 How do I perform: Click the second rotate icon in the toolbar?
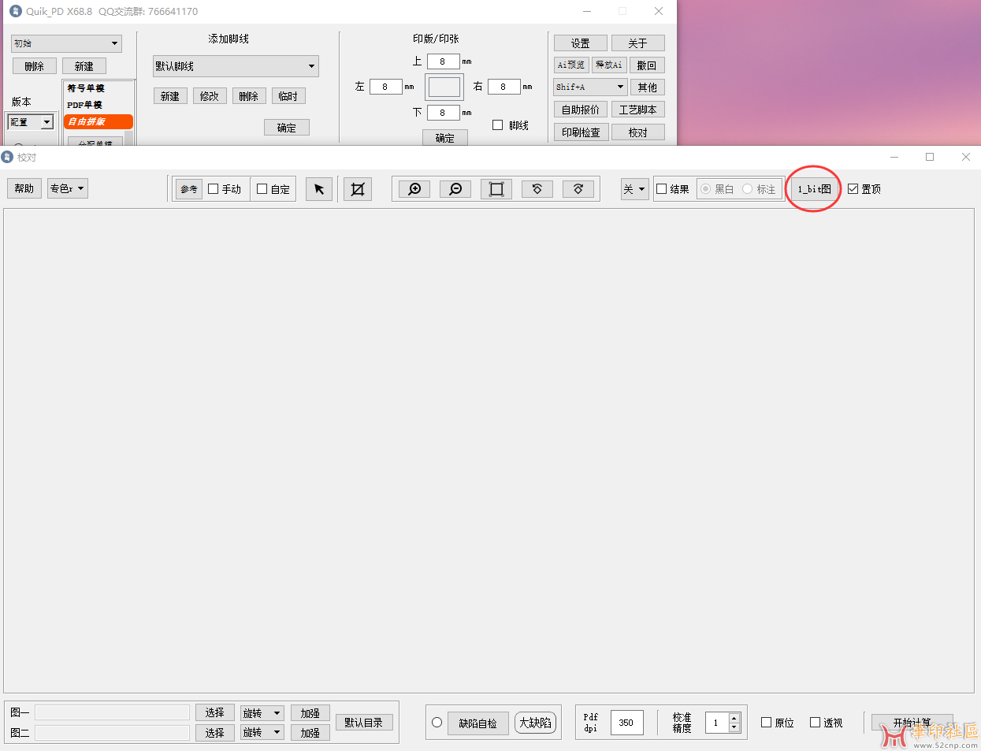(578, 189)
